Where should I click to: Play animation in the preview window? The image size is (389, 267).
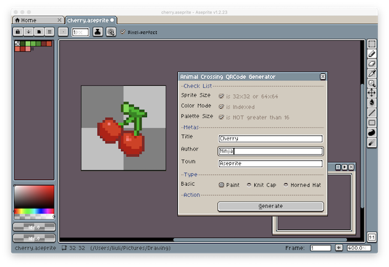345,167
